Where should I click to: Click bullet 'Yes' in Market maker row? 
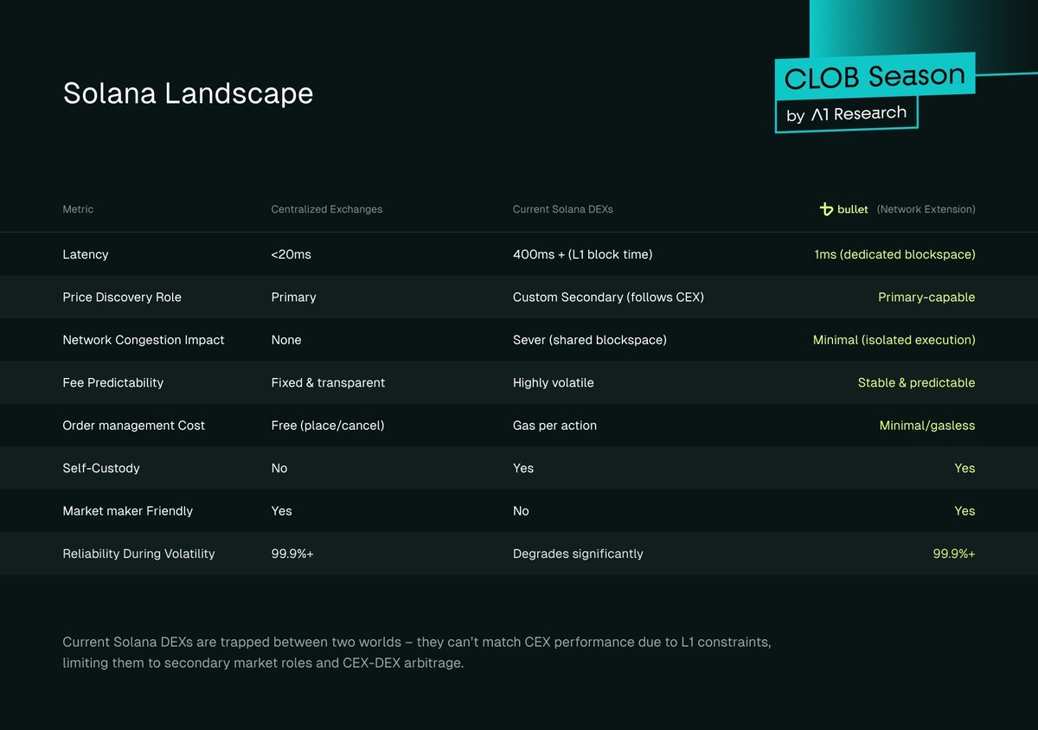(964, 511)
